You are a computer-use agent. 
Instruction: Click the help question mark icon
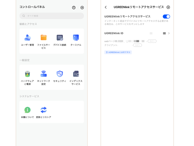click(74, 7)
